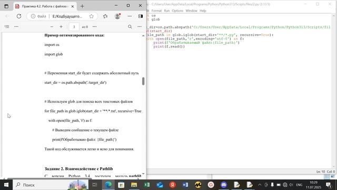Zoom in the PDF document
Image resolution: width=337 pixels, height=190 pixels.
pyautogui.click(x=61, y=27)
